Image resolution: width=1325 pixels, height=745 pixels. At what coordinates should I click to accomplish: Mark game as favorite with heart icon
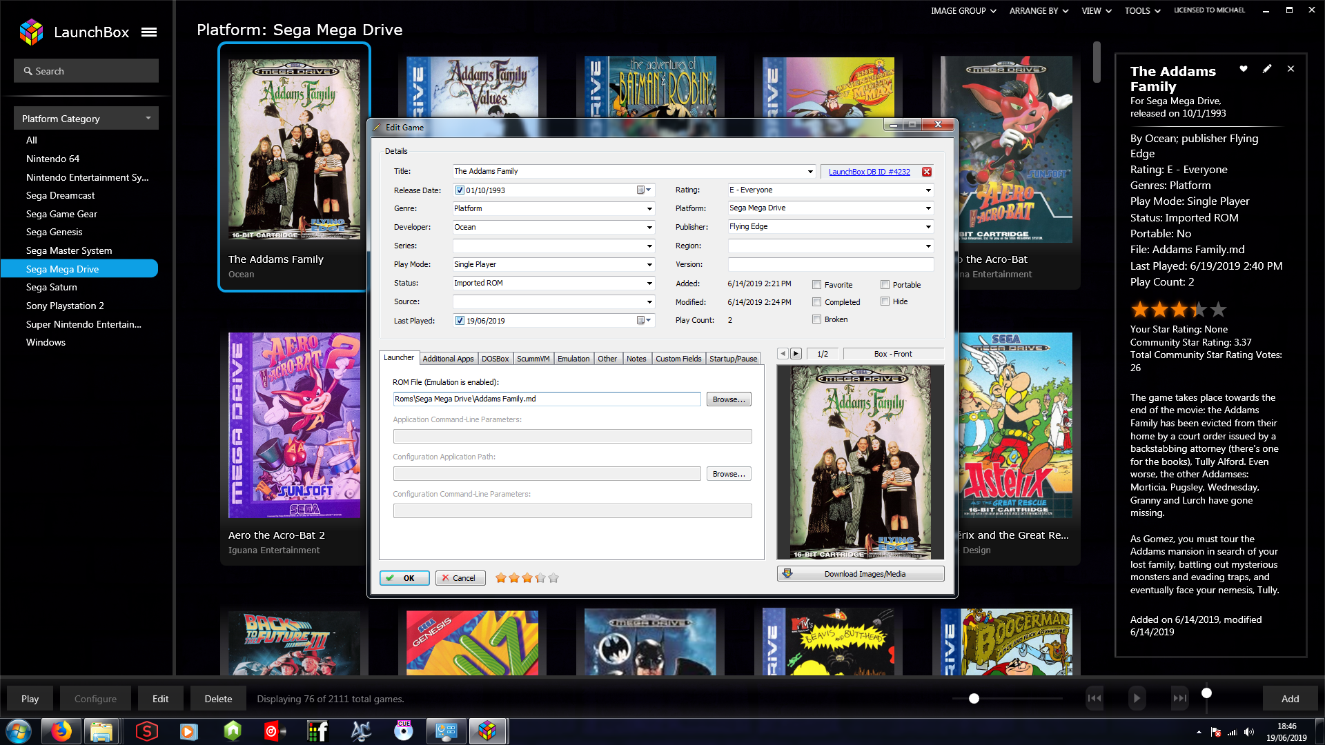(1244, 69)
